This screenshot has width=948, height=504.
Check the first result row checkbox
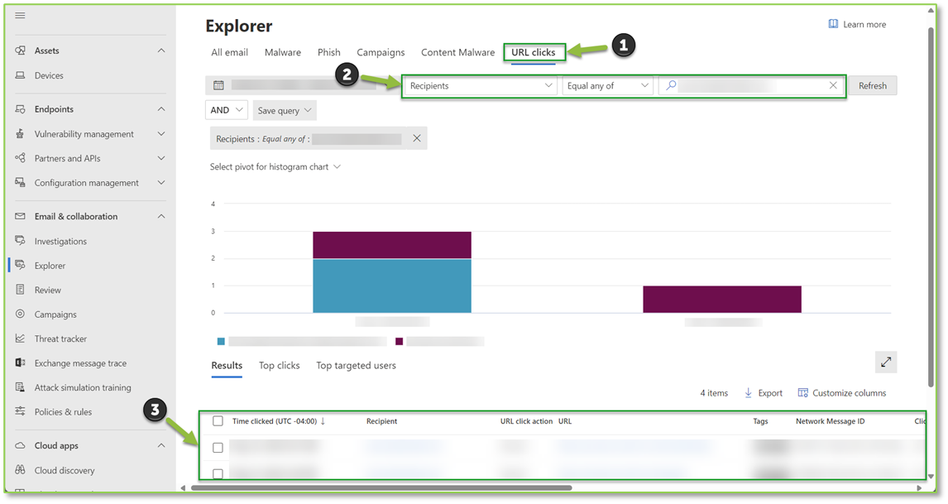tap(218, 448)
